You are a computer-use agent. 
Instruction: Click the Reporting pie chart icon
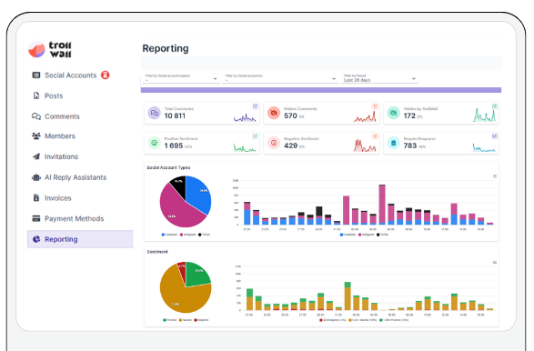coord(36,239)
